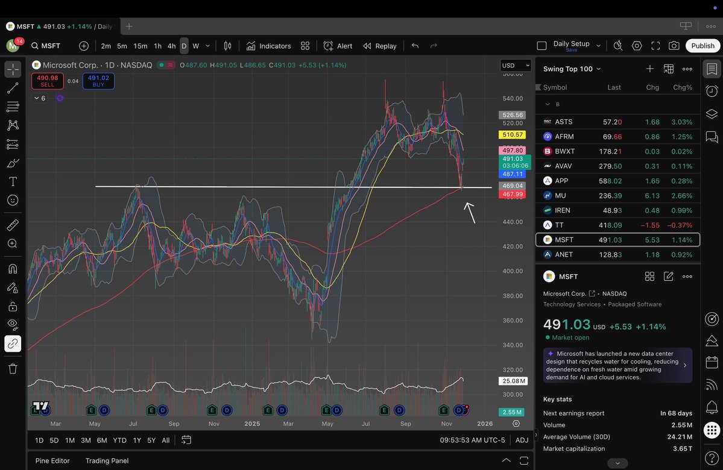
Task: Take a chart snapshot with the camera icon
Action: tap(675, 45)
